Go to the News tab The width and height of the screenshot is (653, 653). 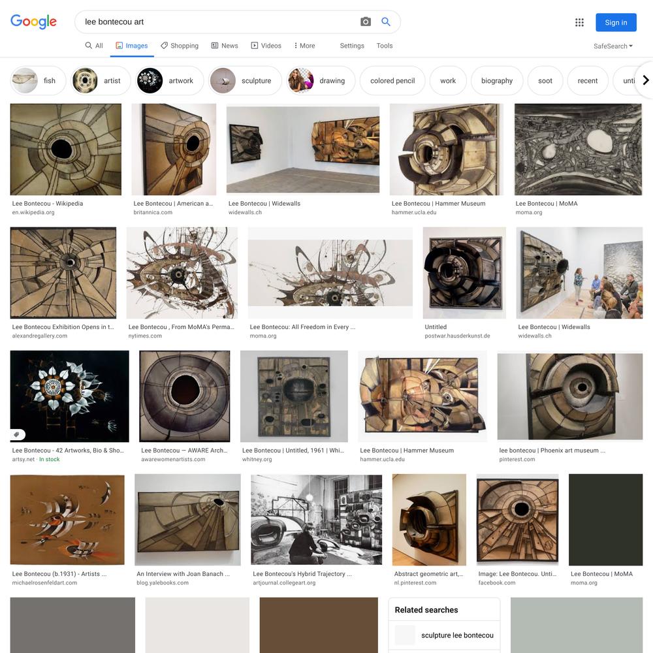pos(225,46)
